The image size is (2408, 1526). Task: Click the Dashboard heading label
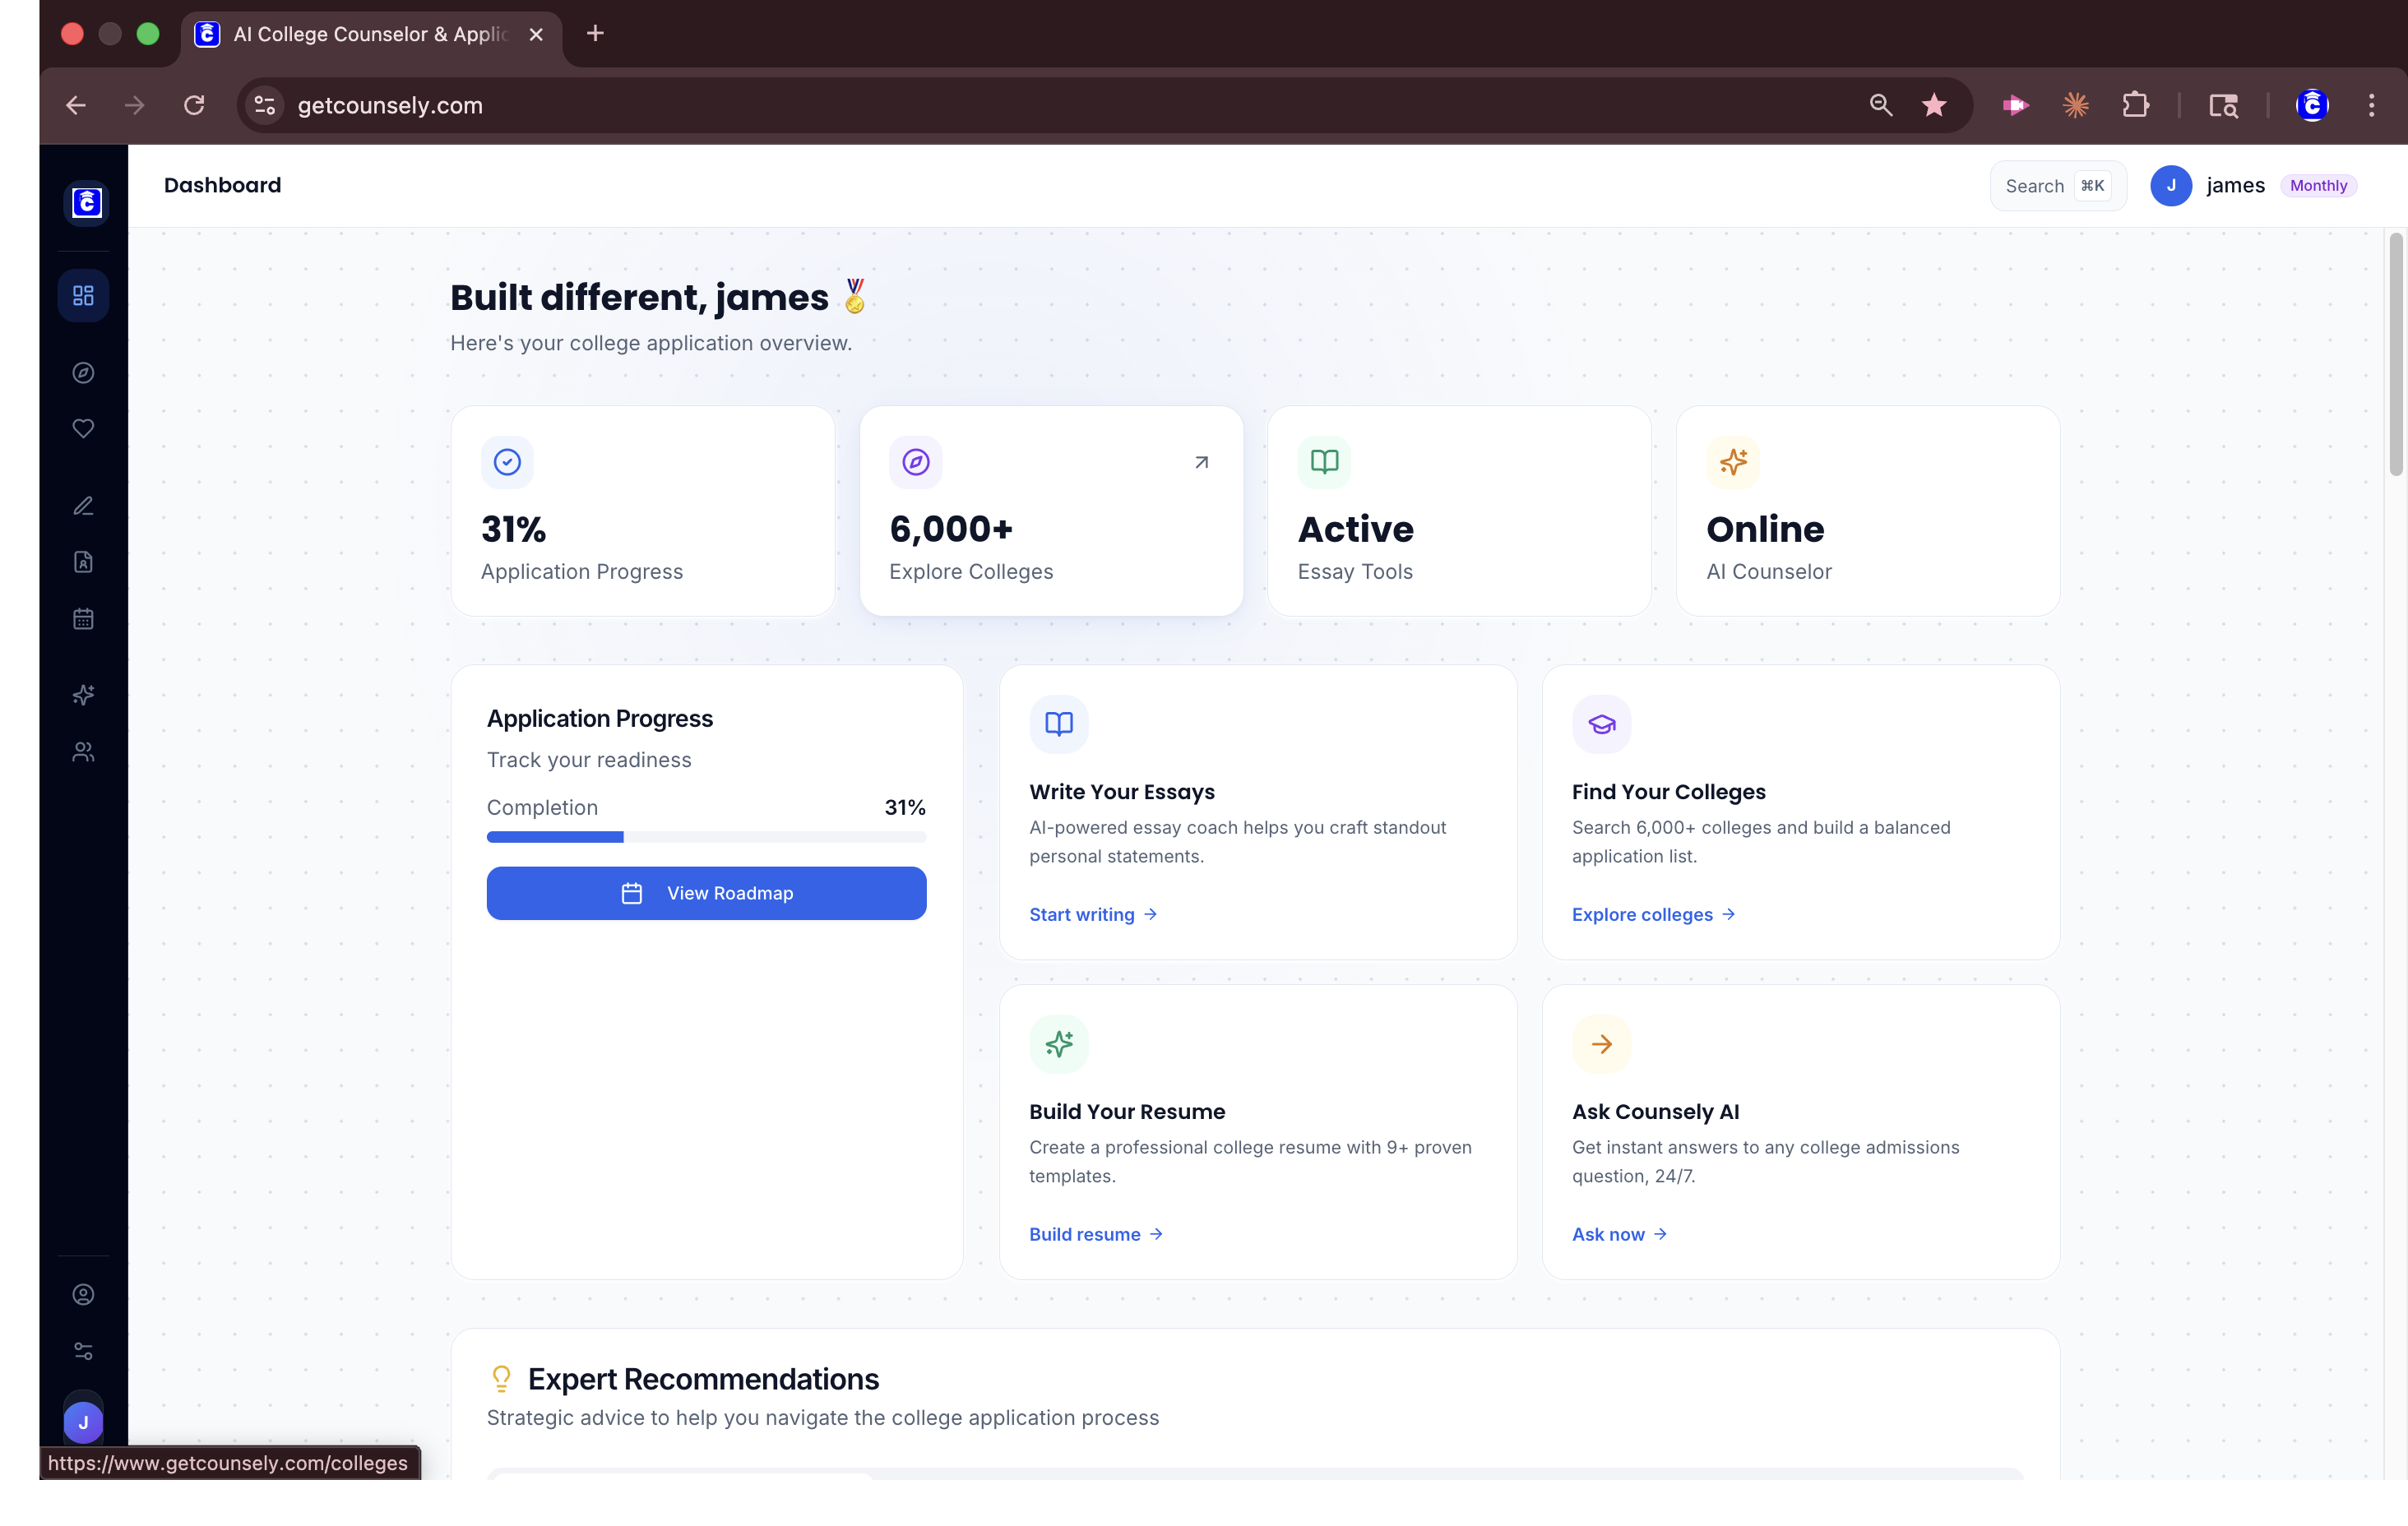[222, 185]
